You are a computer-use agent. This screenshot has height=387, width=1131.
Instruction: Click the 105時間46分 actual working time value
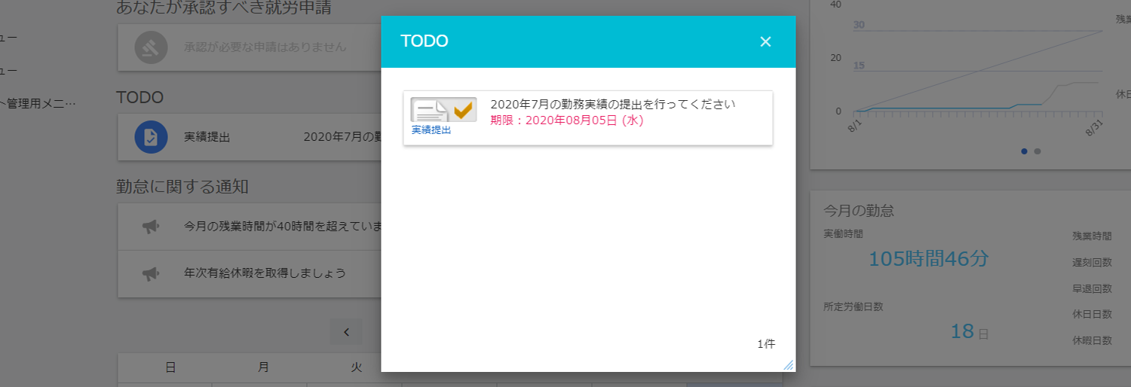point(927,259)
